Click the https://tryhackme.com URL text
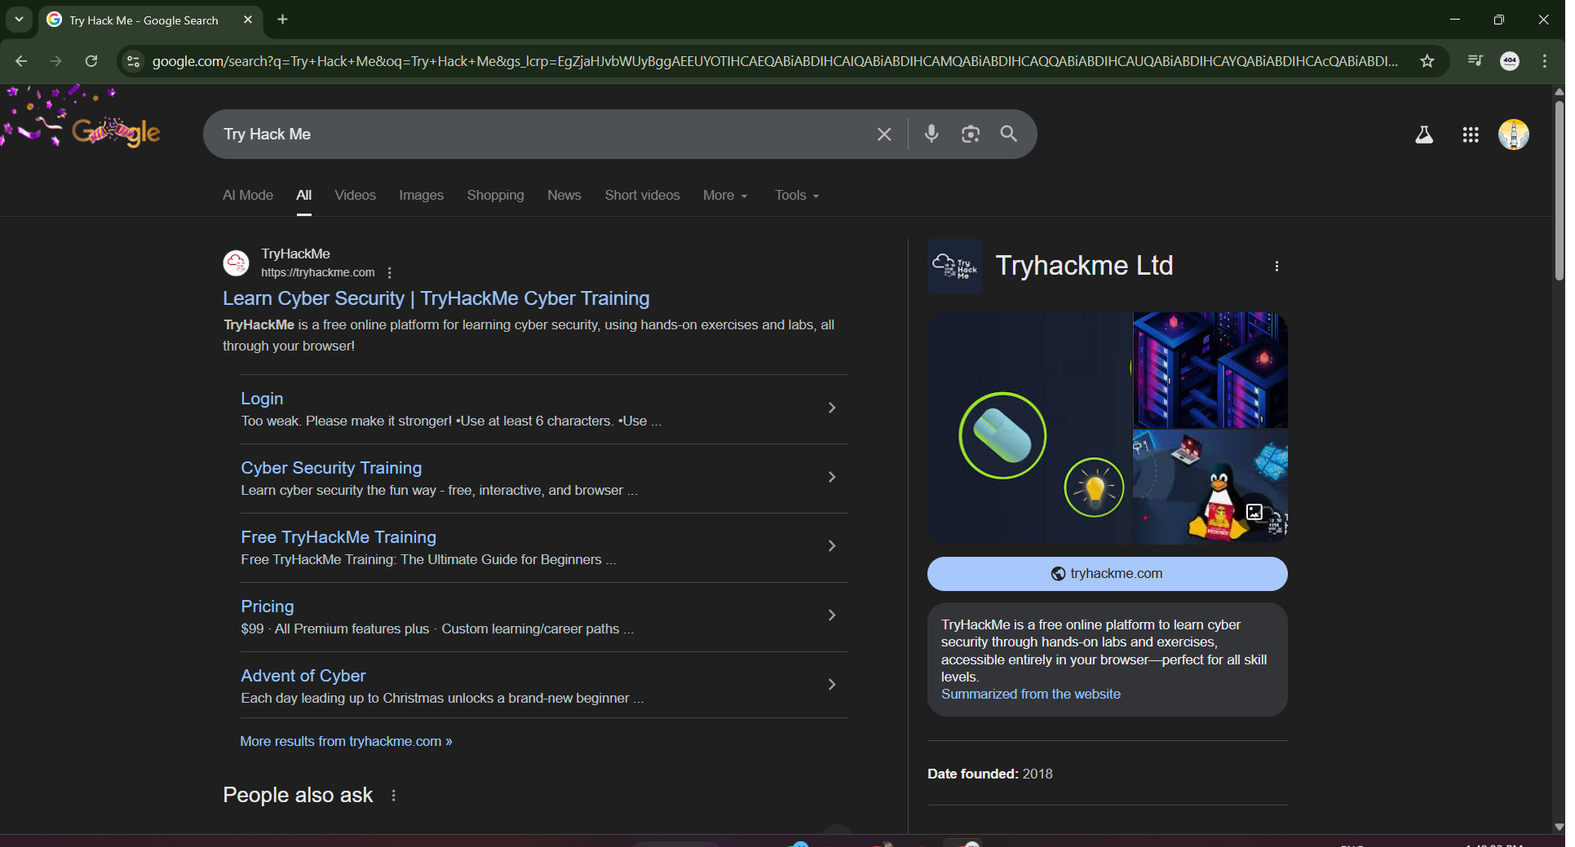Screen dimensions: 1575x847 point(318,273)
